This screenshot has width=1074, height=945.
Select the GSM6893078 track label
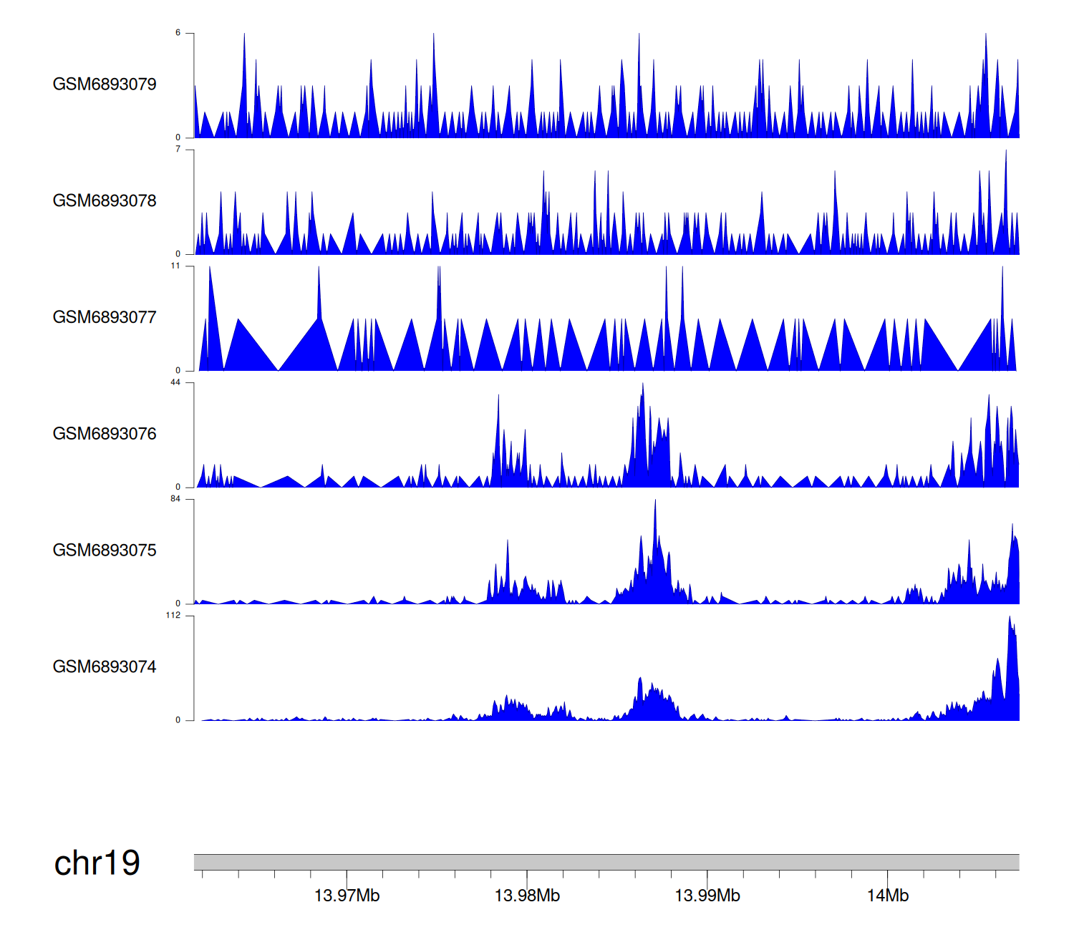coord(105,201)
